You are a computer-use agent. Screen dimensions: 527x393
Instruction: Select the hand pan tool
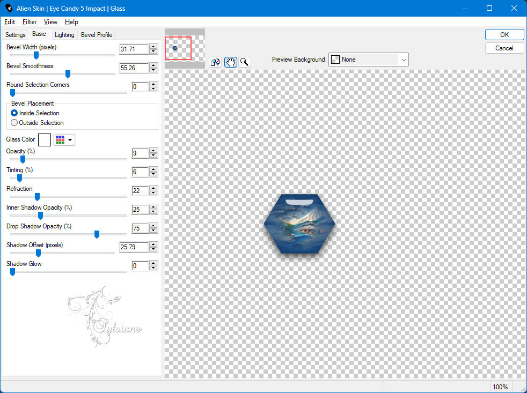point(231,62)
